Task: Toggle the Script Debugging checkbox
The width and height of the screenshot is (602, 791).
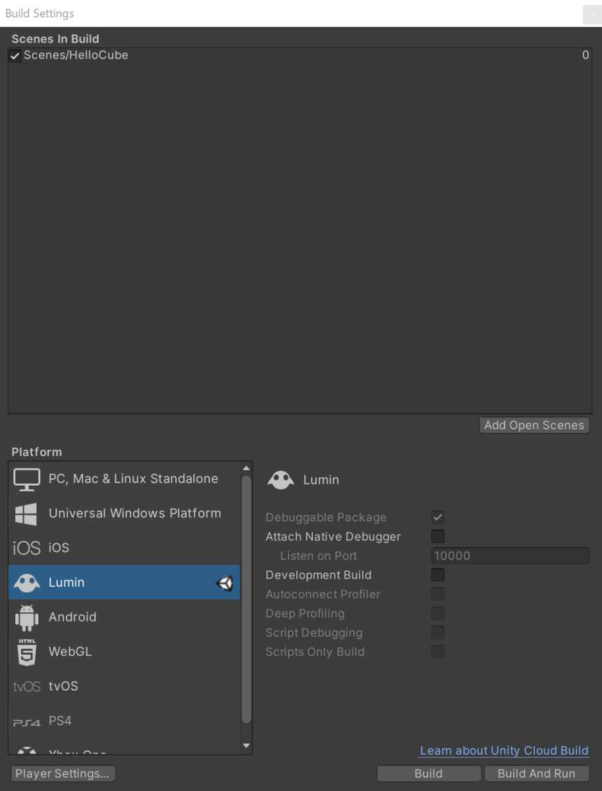Action: click(438, 632)
